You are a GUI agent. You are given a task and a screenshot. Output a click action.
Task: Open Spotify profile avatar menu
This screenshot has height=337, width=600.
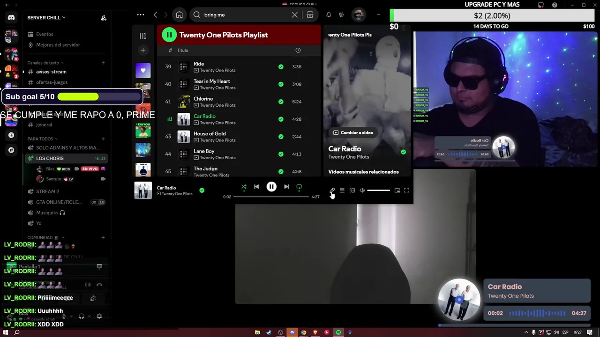(x=358, y=15)
